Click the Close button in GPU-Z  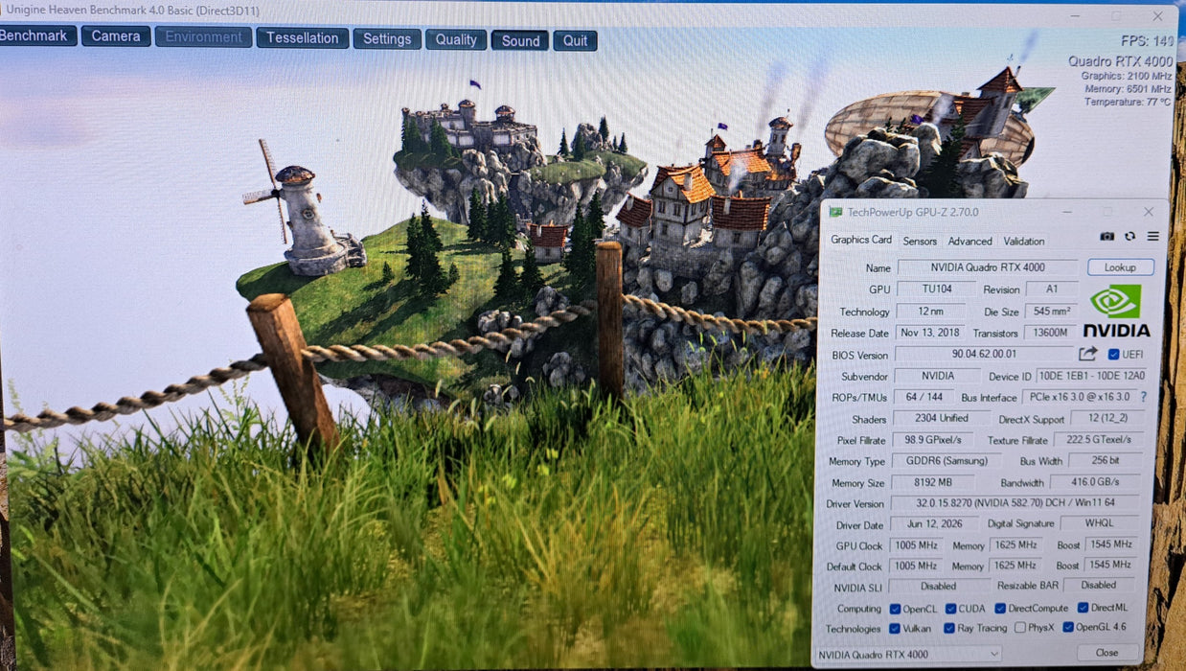[1106, 653]
